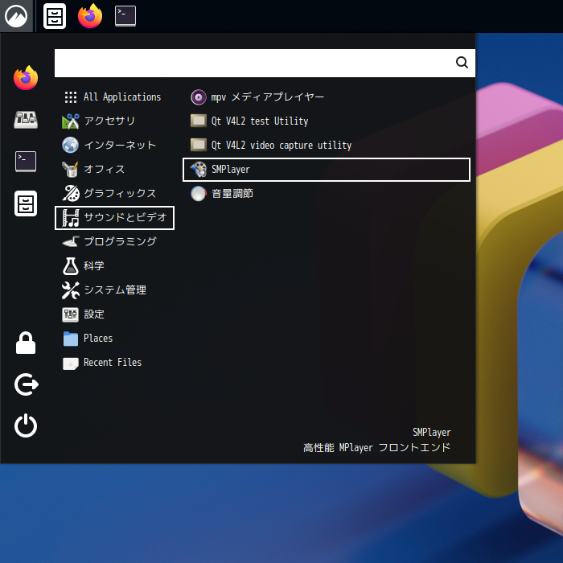Click the power shutdown icon
This screenshot has width=563, height=563.
pos(26,425)
